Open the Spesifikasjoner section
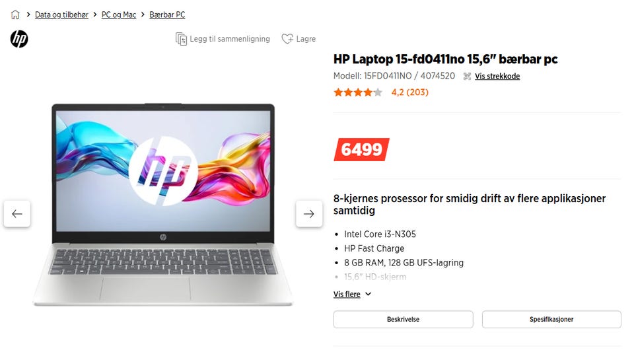Image resolution: width=634 pixels, height=354 pixels. click(551, 319)
